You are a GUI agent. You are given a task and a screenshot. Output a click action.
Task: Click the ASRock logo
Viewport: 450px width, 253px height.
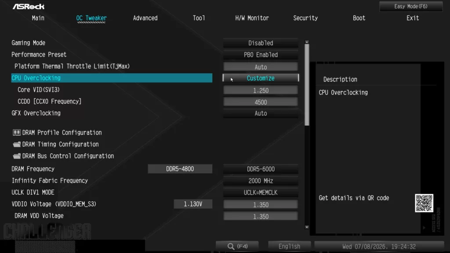point(29,6)
